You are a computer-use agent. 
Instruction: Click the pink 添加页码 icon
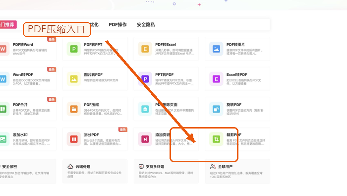point(145,139)
